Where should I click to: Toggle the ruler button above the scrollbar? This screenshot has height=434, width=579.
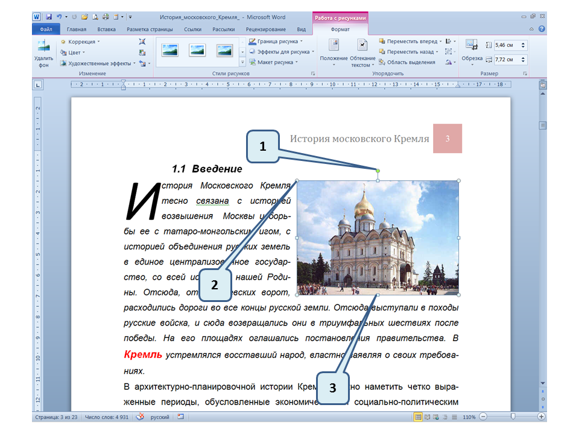tap(543, 86)
